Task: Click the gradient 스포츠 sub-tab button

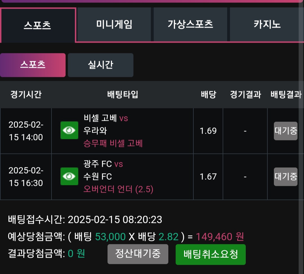Action: click(x=33, y=65)
